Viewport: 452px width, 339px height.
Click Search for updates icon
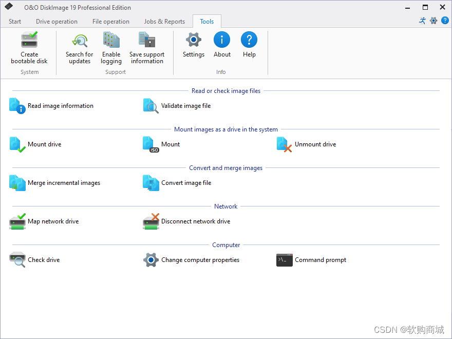coord(80,41)
